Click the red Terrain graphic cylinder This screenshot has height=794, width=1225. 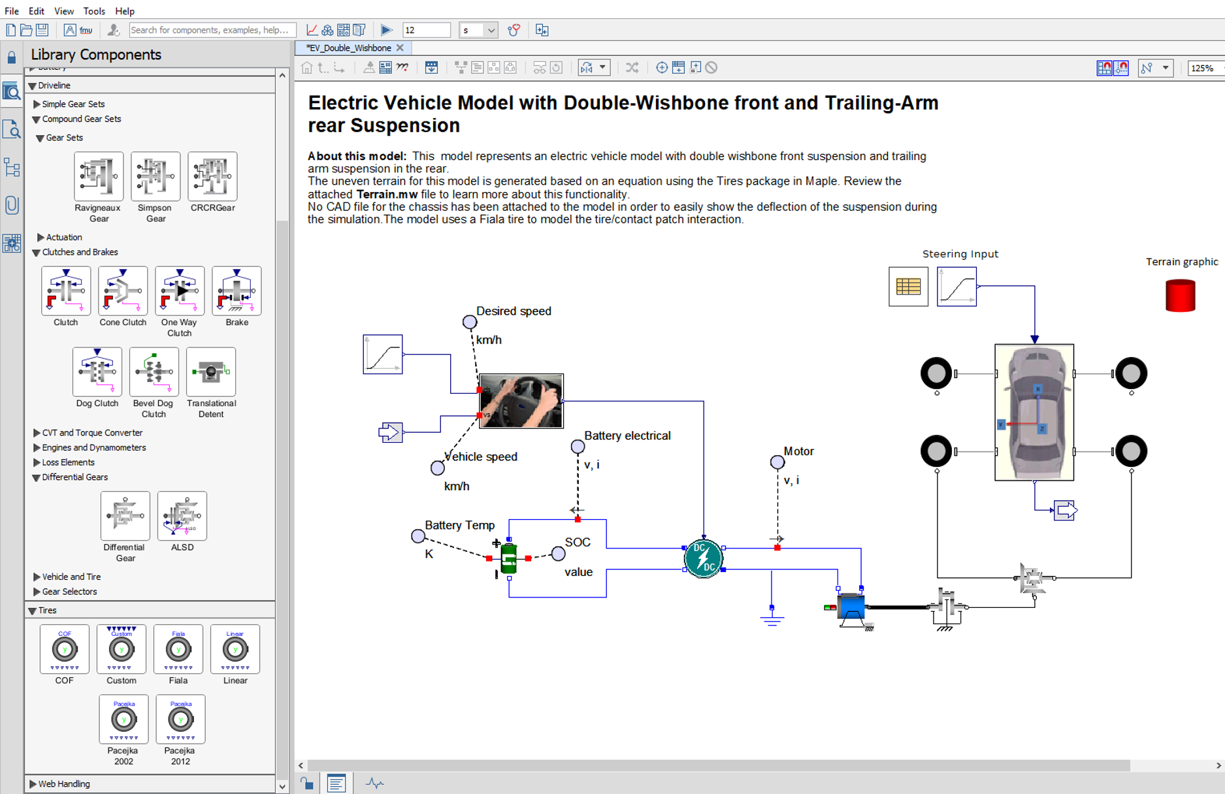(x=1180, y=296)
